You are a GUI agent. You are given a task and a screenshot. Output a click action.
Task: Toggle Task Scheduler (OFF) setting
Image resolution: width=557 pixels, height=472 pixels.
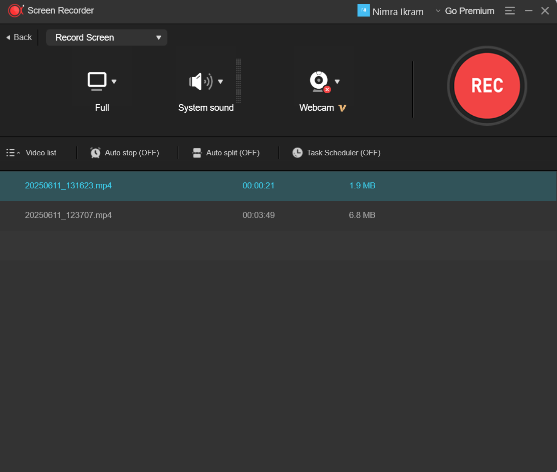(337, 153)
